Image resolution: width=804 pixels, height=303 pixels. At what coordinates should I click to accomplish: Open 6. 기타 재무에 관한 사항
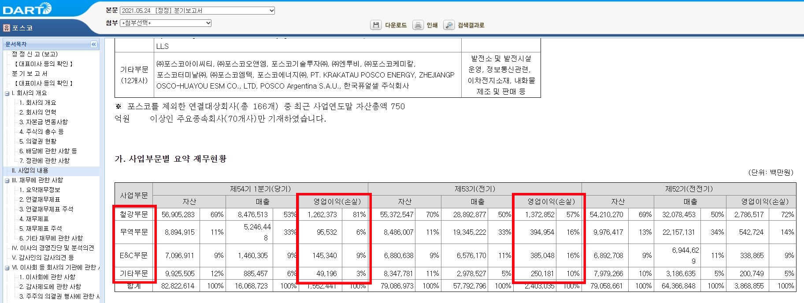tap(51, 238)
